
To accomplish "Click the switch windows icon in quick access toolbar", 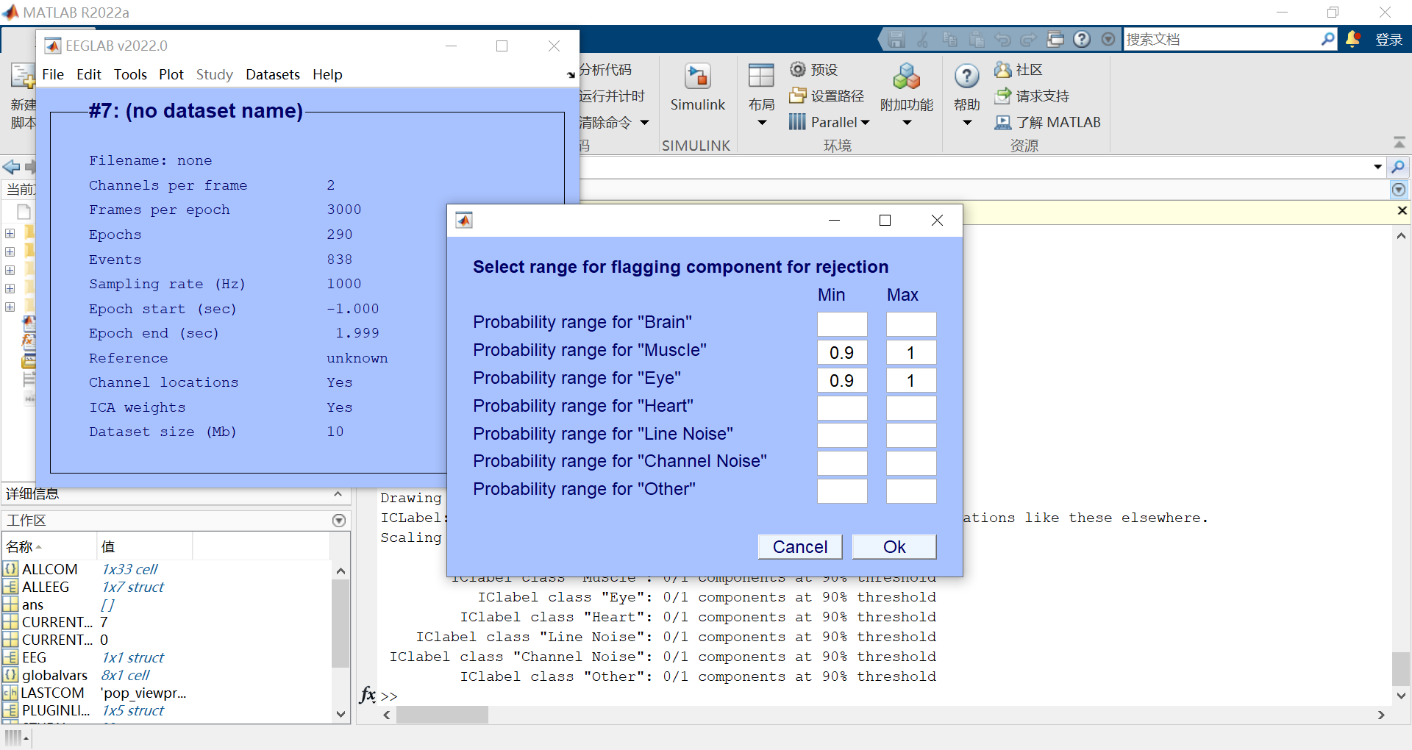I will tap(1055, 39).
